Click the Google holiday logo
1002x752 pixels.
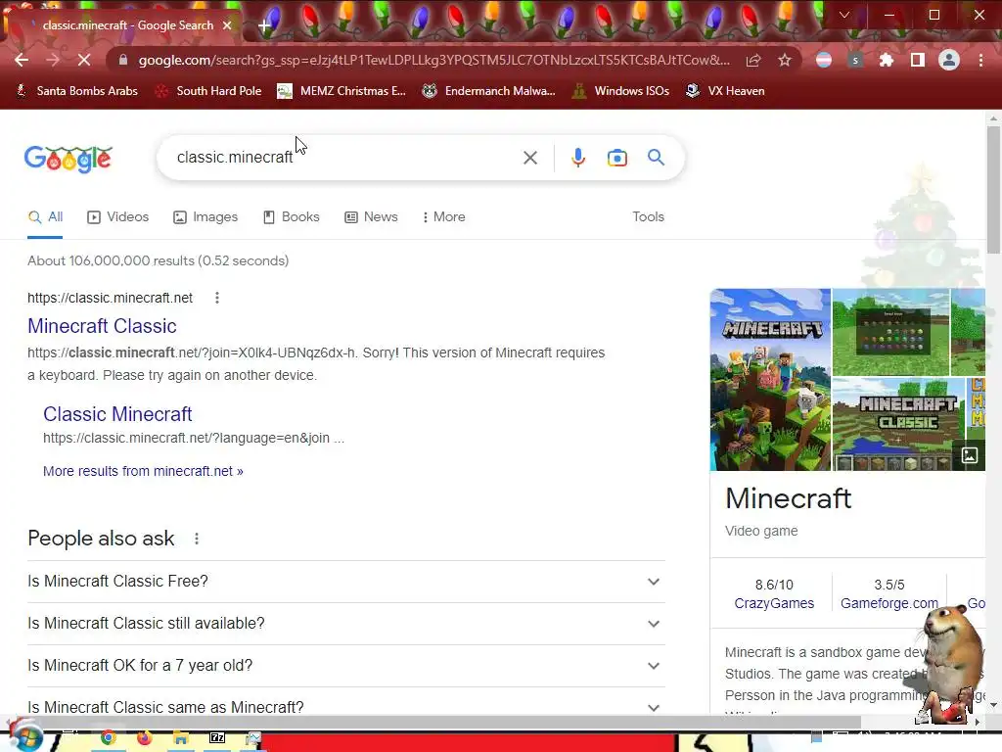click(x=68, y=159)
